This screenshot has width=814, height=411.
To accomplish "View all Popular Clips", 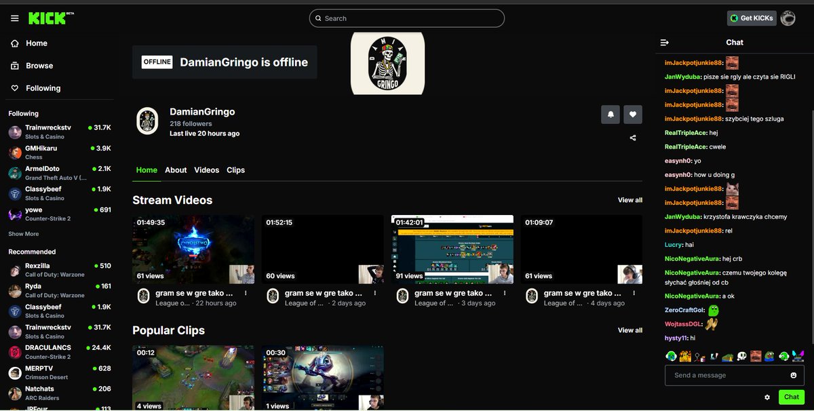I will point(630,330).
